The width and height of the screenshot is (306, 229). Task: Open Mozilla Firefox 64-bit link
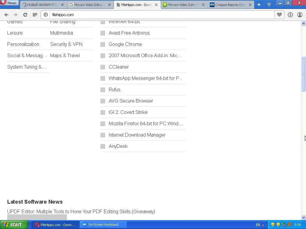tap(146, 123)
